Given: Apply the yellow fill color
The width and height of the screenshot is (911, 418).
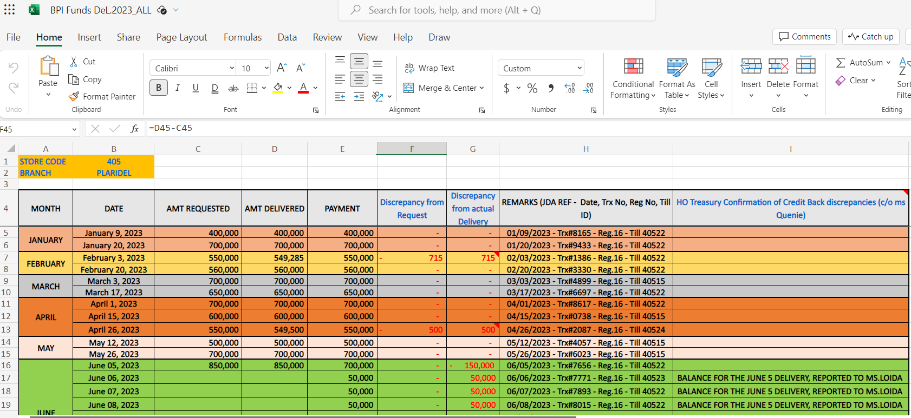Looking at the screenshot, I should click(278, 88).
